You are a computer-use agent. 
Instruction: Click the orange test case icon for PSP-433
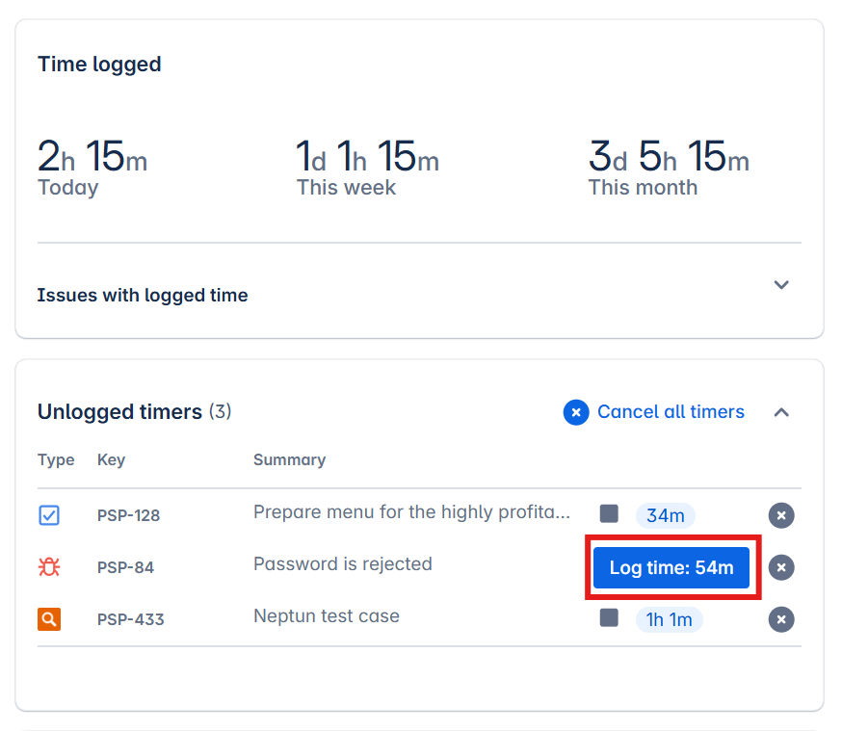pos(49,619)
